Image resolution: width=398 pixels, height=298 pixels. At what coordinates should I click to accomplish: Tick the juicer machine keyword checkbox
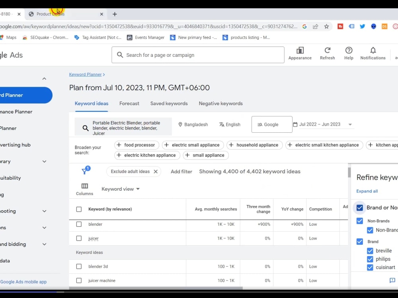click(79, 281)
